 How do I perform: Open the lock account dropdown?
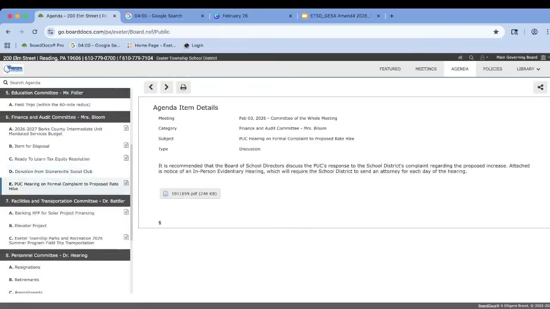click(484, 58)
